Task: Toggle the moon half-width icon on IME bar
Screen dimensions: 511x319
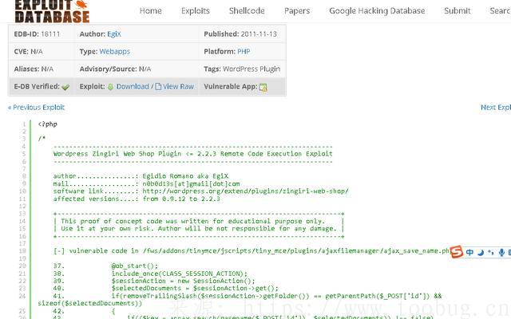Action: coord(480,253)
